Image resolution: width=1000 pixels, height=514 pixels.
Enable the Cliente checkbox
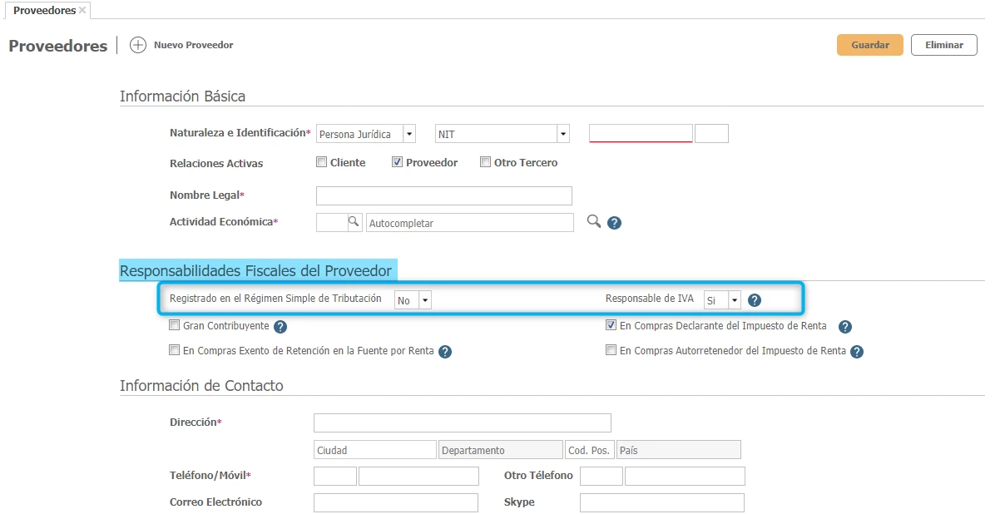tap(322, 163)
